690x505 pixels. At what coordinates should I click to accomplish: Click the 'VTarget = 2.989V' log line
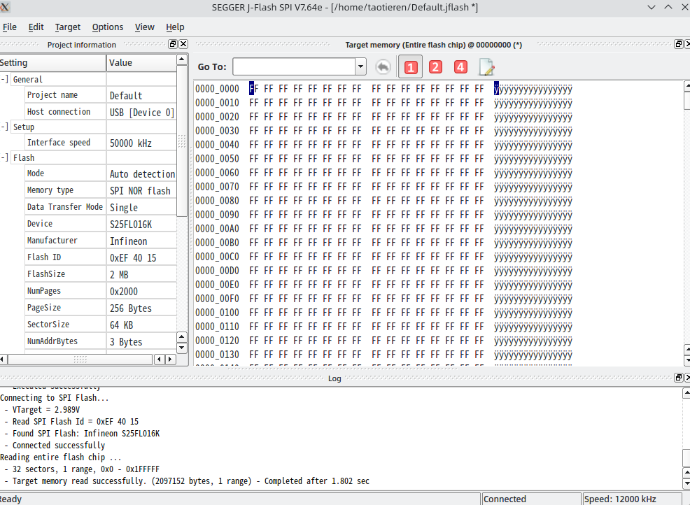pyautogui.click(x=45, y=410)
